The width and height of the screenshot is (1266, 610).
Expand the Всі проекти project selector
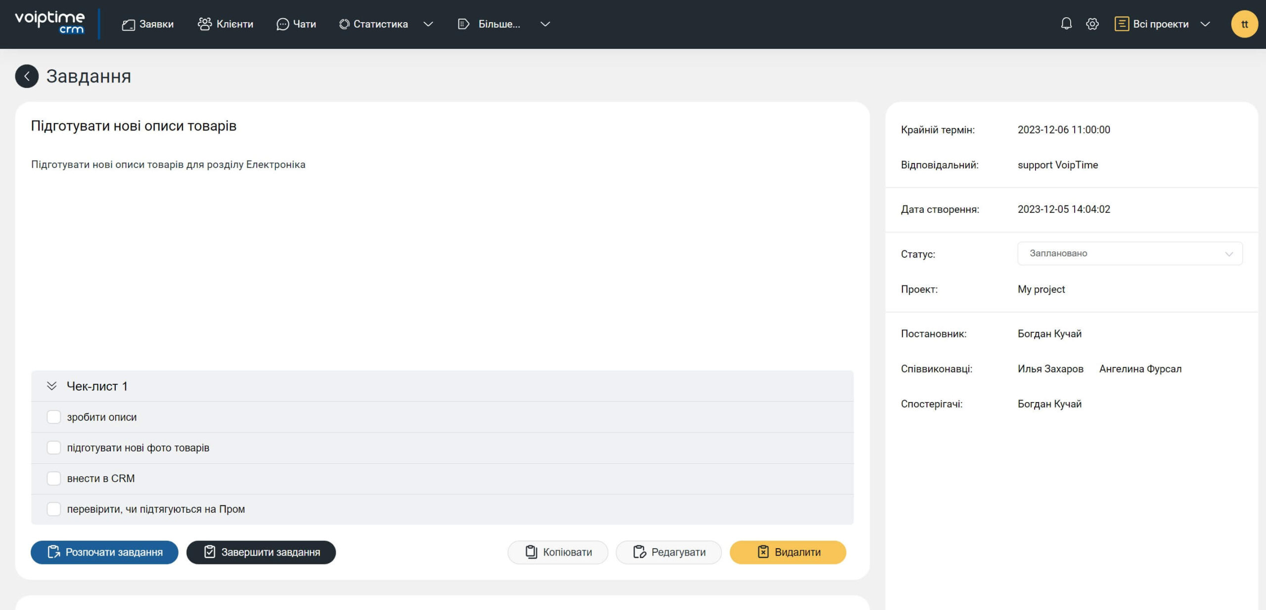point(1162,24)
